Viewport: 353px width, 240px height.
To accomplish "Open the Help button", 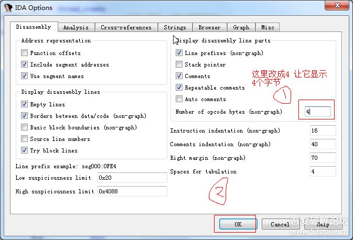I will coord(323,224).
